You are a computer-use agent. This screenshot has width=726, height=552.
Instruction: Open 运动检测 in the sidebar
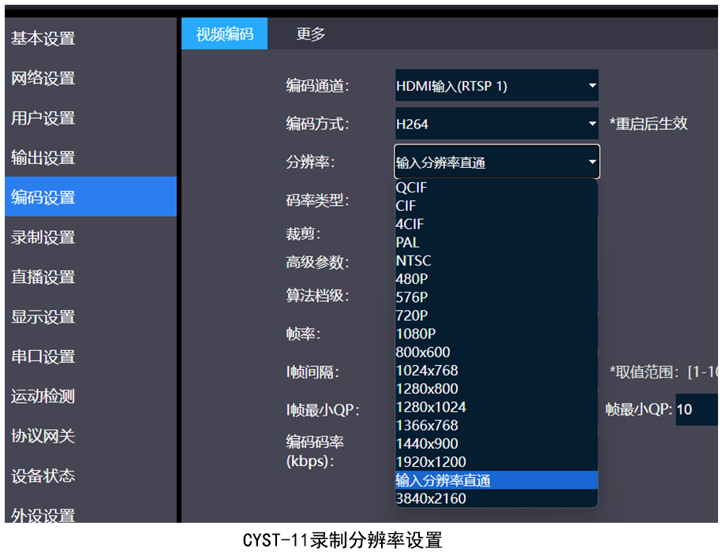(43, 396)
